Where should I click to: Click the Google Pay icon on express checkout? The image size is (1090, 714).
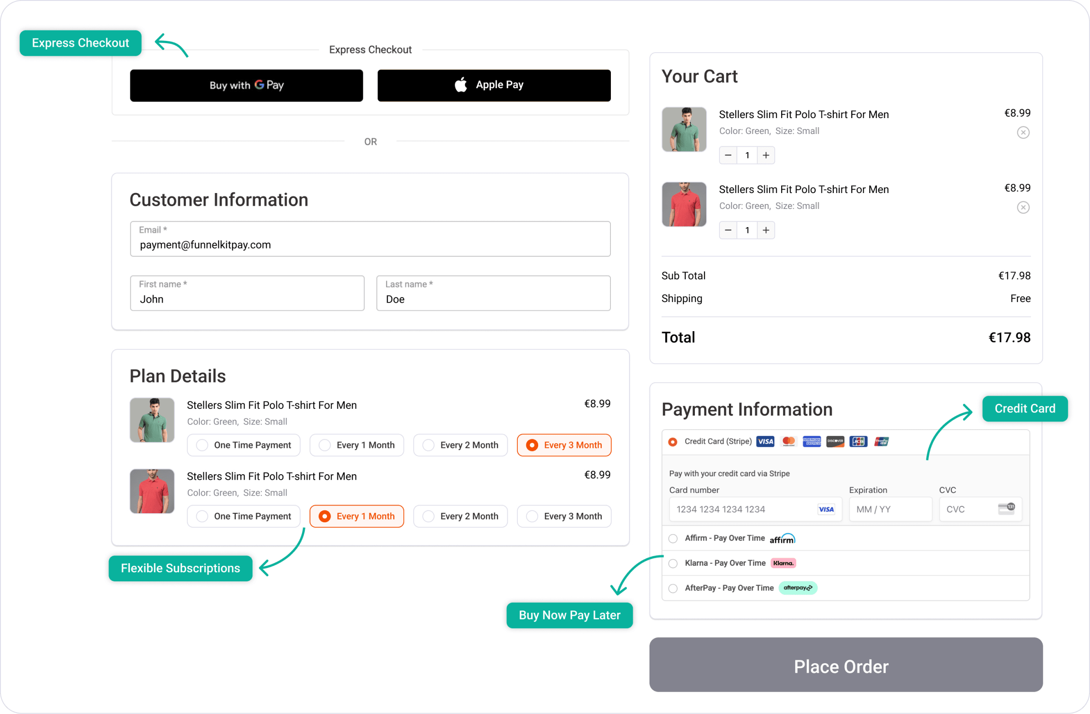[x=259, y=85]
